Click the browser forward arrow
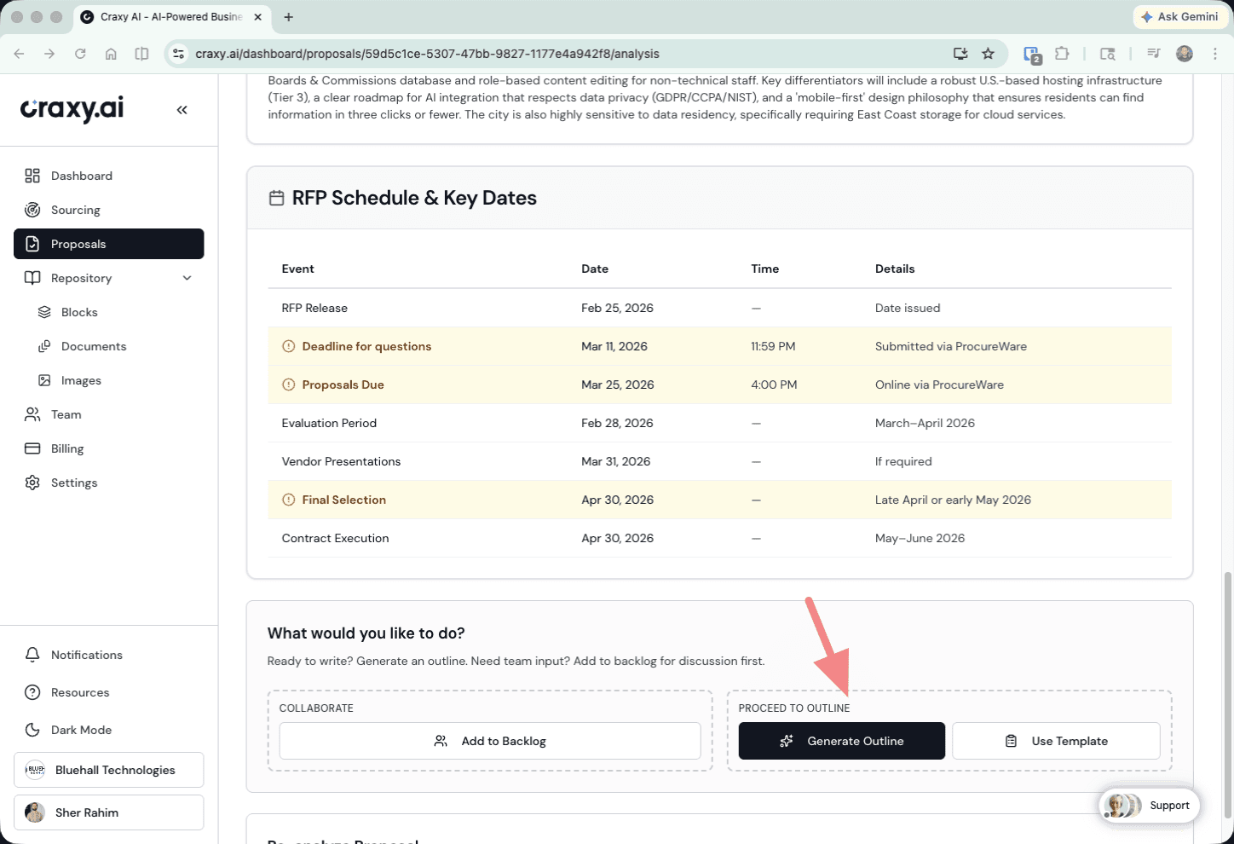Image resolution: width=1234 pixels, height=844 pixels. (49, 54)
